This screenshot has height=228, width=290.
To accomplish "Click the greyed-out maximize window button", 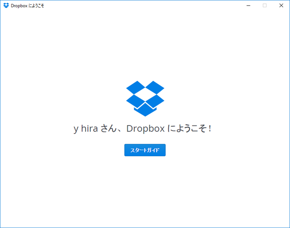I will coord(264,6).
